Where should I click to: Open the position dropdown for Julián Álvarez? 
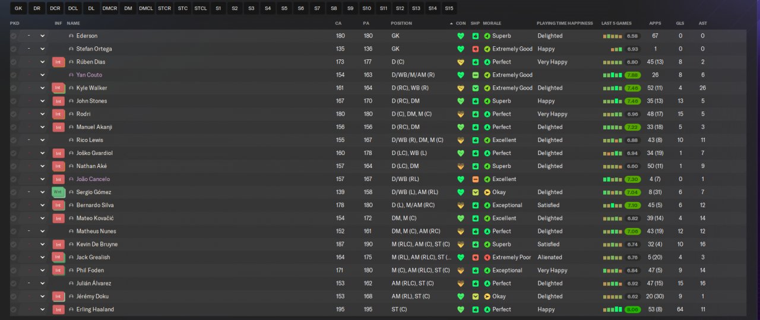42,283
